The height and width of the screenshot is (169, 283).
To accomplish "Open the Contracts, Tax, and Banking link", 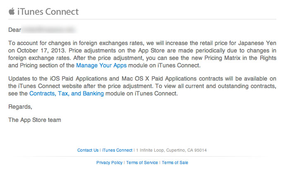I will click(67, 93).
